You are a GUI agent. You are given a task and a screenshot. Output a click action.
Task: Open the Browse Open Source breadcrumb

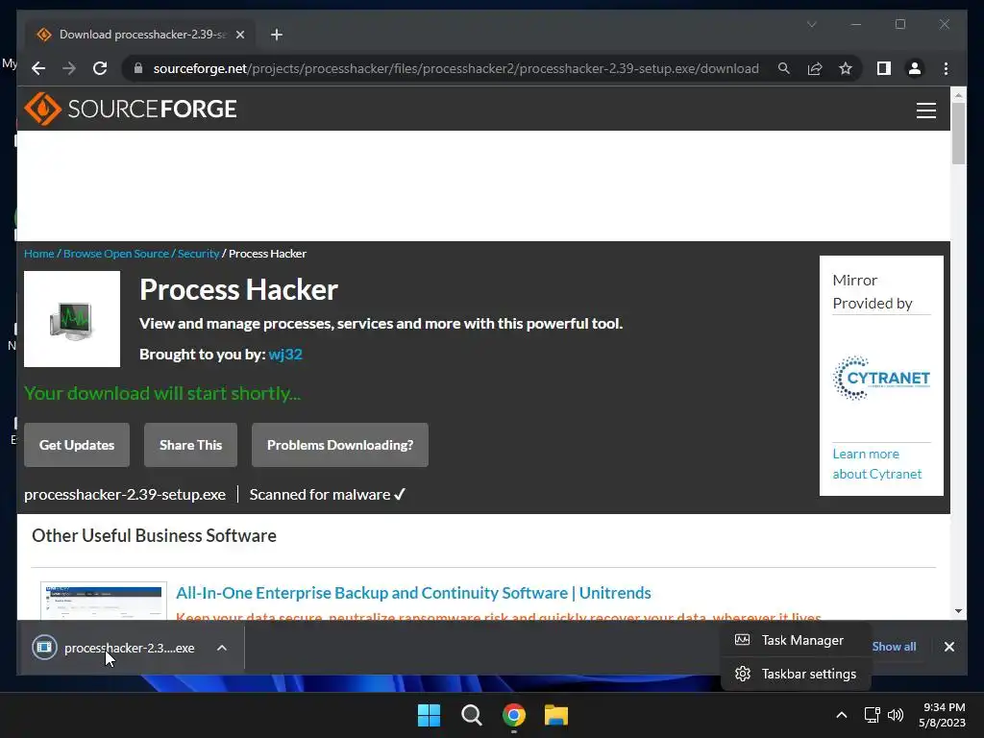(116, 254)
